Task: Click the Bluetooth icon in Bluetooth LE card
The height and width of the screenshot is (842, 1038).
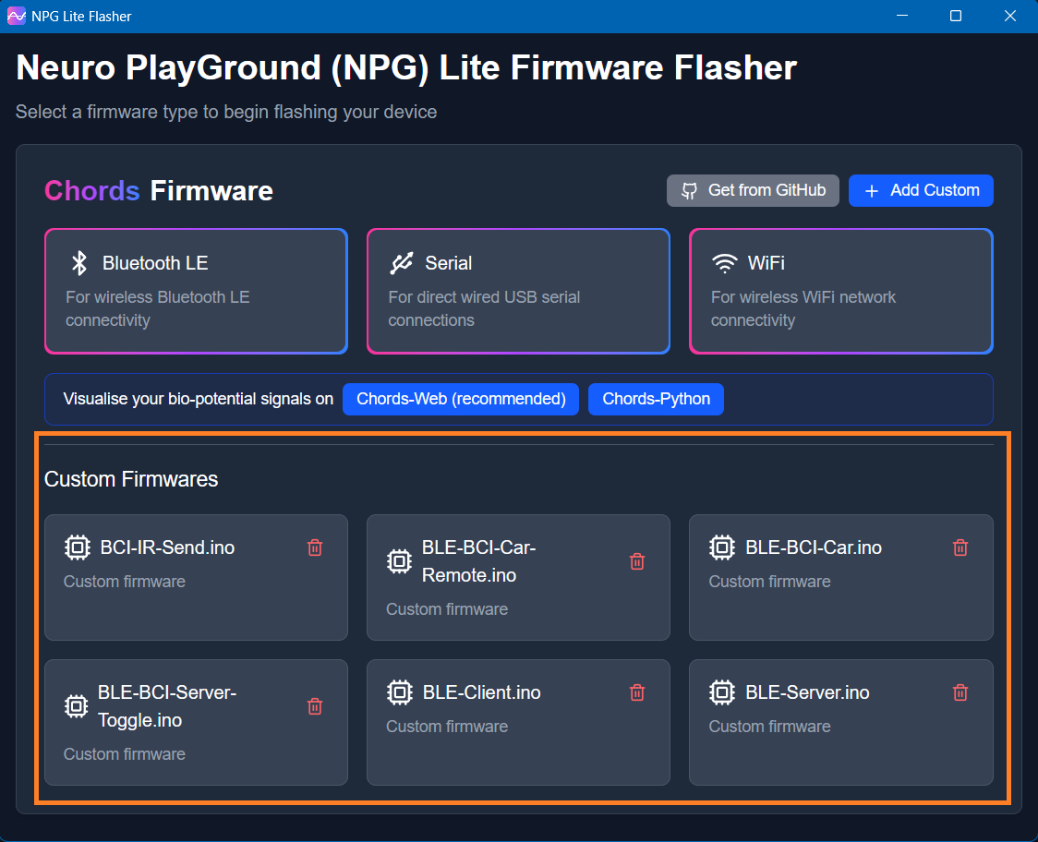Action: (79, 263)
